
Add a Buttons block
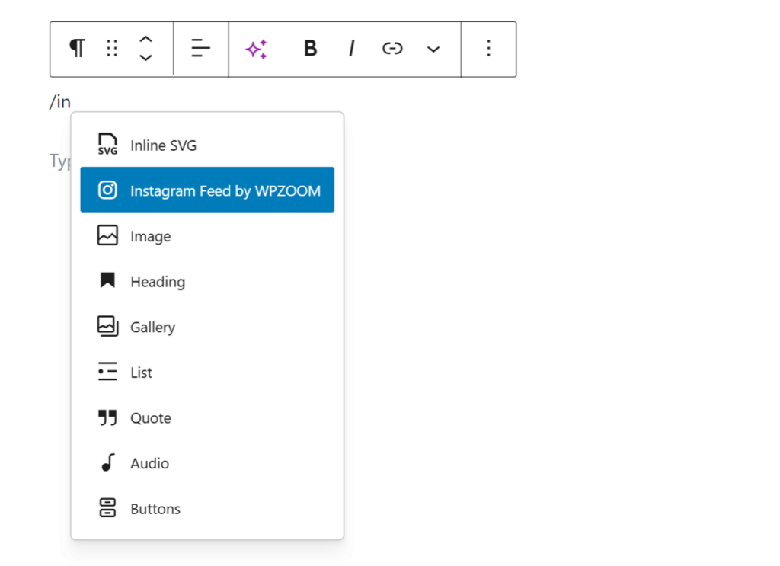[155, 508]
